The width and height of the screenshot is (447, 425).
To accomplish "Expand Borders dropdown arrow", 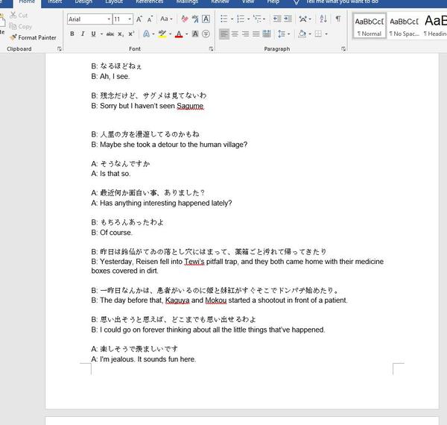I will click(326, 34).
